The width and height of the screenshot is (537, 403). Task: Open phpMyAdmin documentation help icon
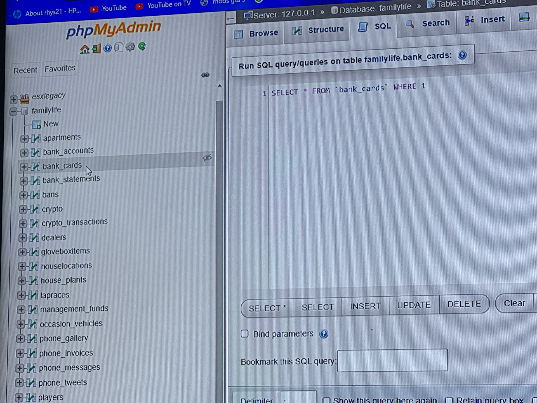pos(107,48)
